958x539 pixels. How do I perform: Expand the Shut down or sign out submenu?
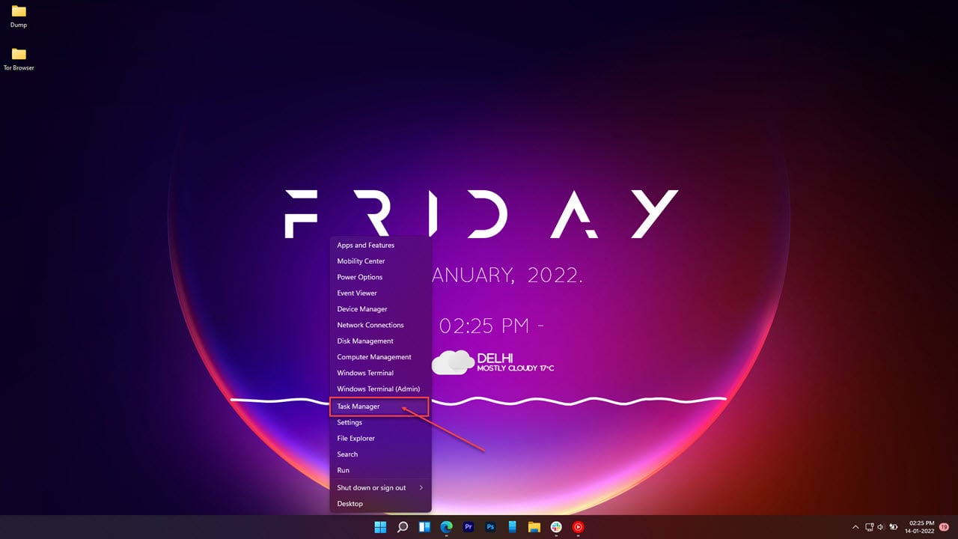click(370, 487)
